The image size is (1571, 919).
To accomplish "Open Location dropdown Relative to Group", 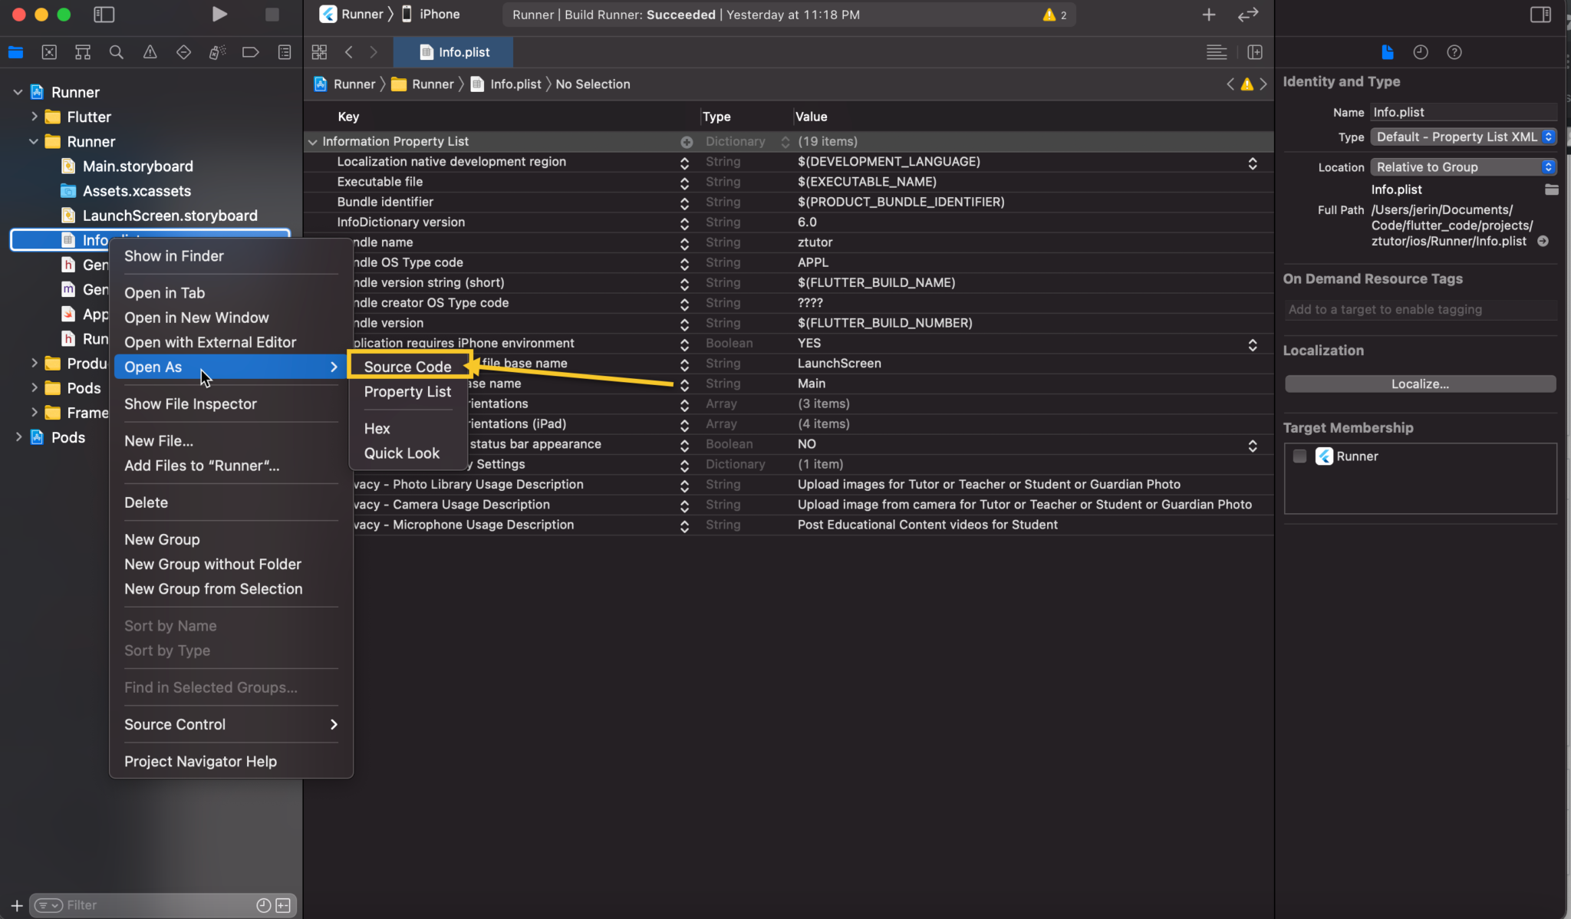I will (1464, 167).
